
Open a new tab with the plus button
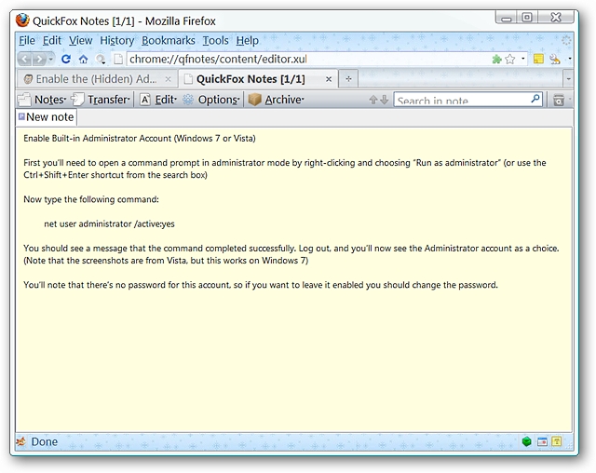click(348, 79)
